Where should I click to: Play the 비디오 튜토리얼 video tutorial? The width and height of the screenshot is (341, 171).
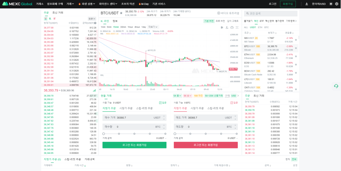click(228, 13)
